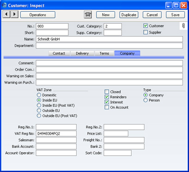
Task: Set Type to Company
Action: coord(146,95)
